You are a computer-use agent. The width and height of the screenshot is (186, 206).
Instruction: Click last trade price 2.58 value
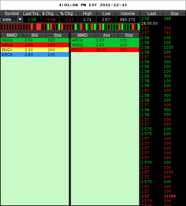(32, 20)
